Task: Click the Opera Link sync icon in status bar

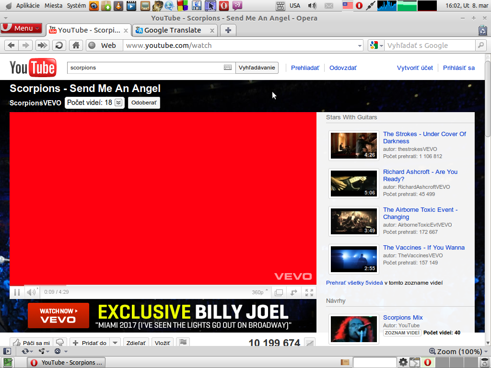Action: (26, 351)
